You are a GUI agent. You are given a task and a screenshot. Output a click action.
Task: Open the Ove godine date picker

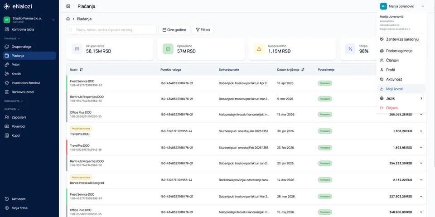pos(174,30)
